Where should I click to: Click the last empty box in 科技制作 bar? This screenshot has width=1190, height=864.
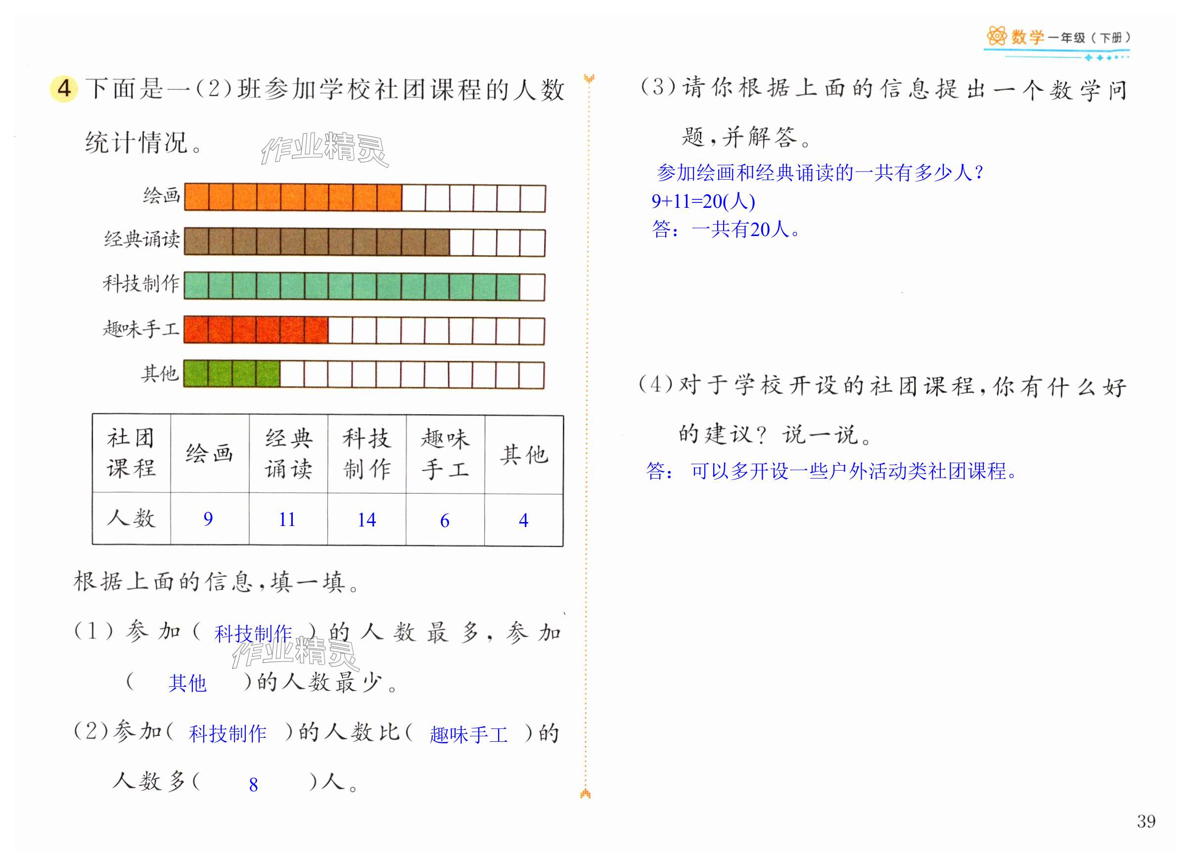pos(532,287)
